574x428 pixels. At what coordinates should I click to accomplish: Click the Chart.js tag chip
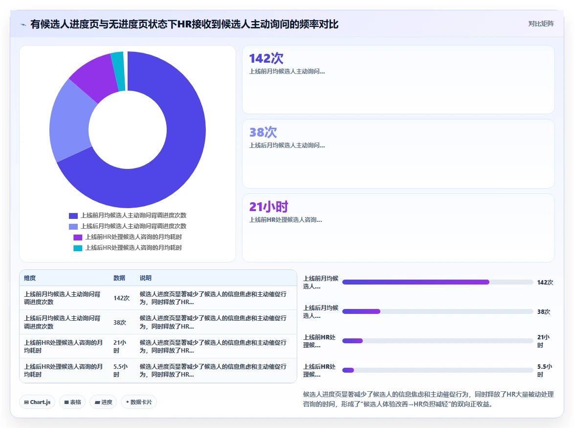pos(37,402)
